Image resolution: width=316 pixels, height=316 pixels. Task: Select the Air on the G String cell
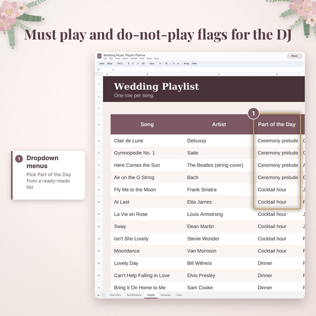click(x=147, y=178)
